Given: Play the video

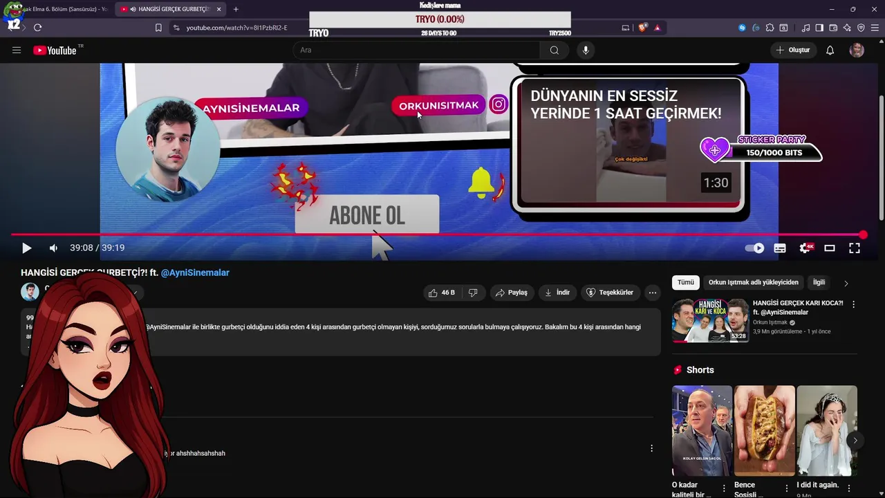Looking at the screenshot, I should point(26,248).
